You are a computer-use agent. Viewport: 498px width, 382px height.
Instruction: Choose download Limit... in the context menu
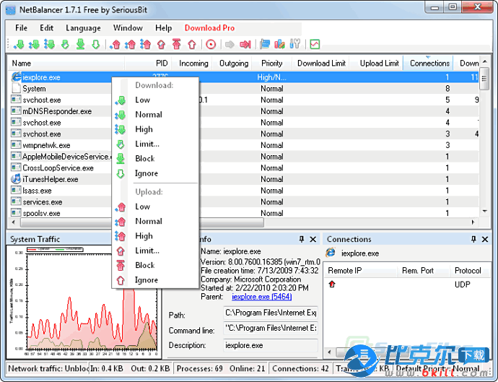[147, 144]
